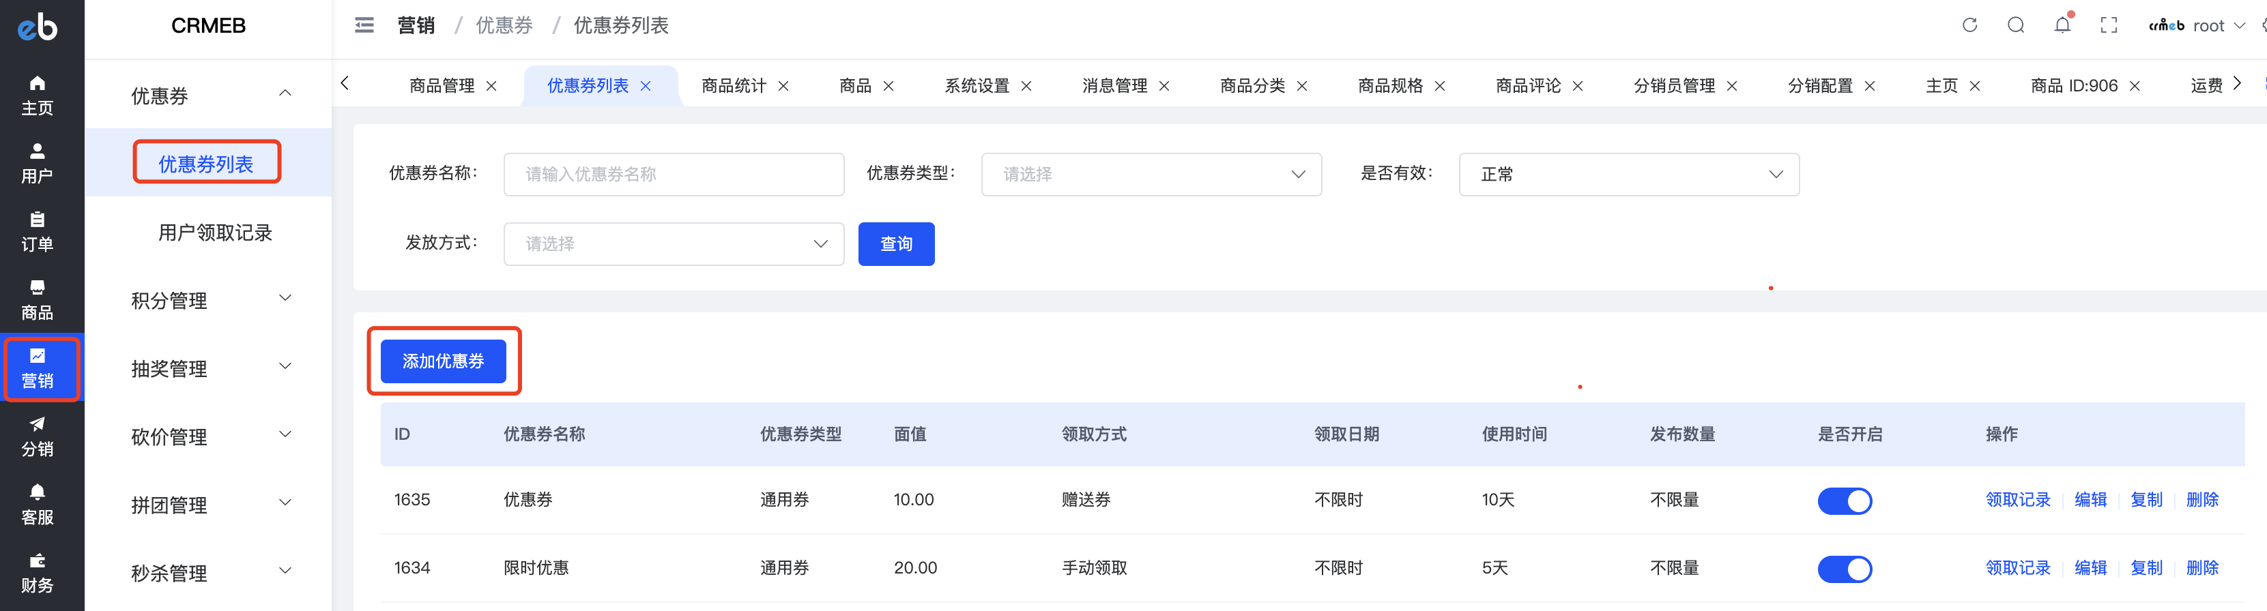
Task: Open notifications bell in header
Action: coord(2062,25)
